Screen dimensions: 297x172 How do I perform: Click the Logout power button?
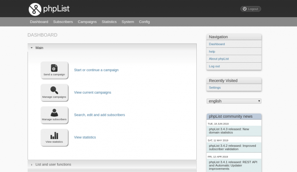[x=250, y=9]
